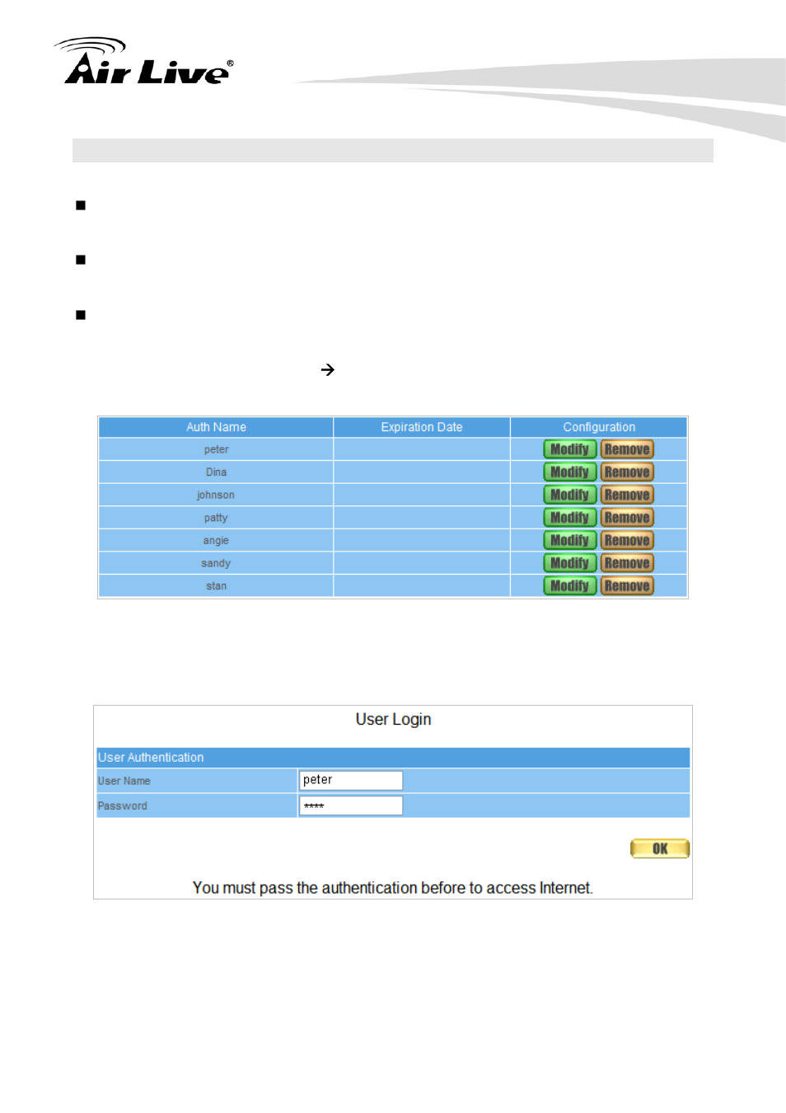This screenshot has width=786, height=1113.
Task: Select the 'sandy' name cell
Action: click(216, 563)
